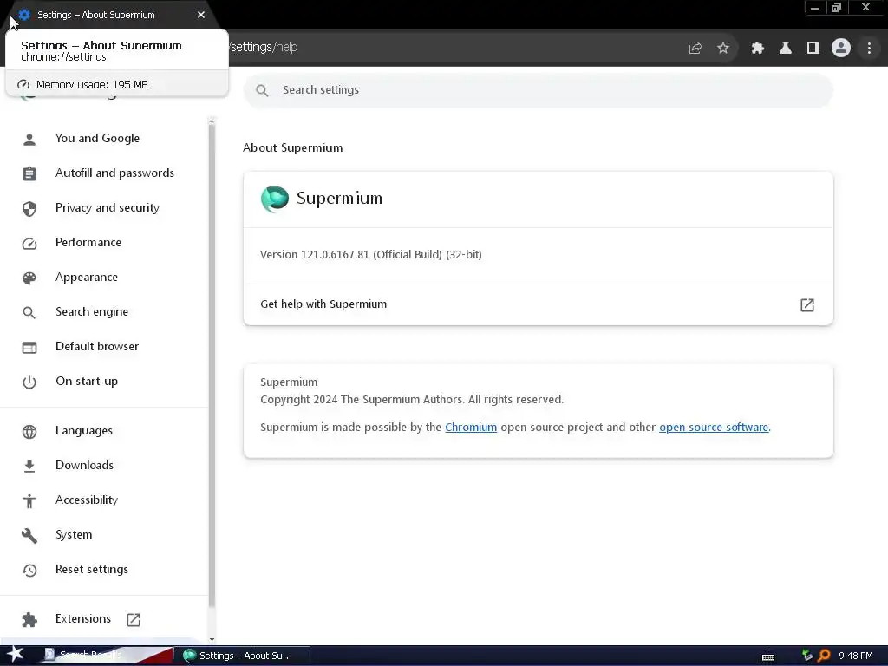Click the external link icon beside Extensions
Viewport: 888px width, 666px height.
click(134, 619)
